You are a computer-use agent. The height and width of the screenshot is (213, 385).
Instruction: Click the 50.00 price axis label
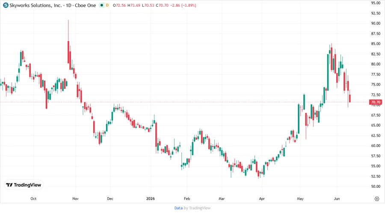(376, 186)
